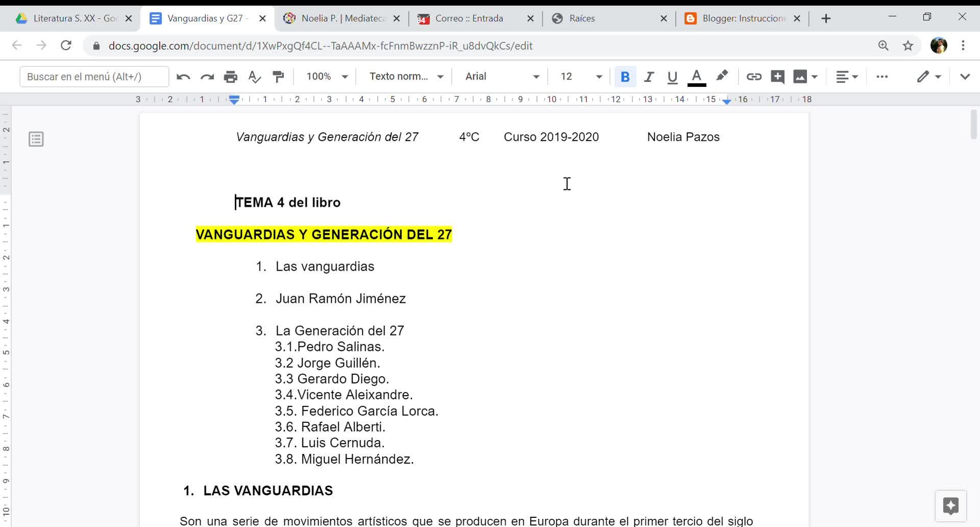Click the highlighted 'VANGUARDIAS Y GENERACIÓN DEL 27' heading
Viewport: 980px width, 527px height.
pyautogui.click(x=324, y=234)
